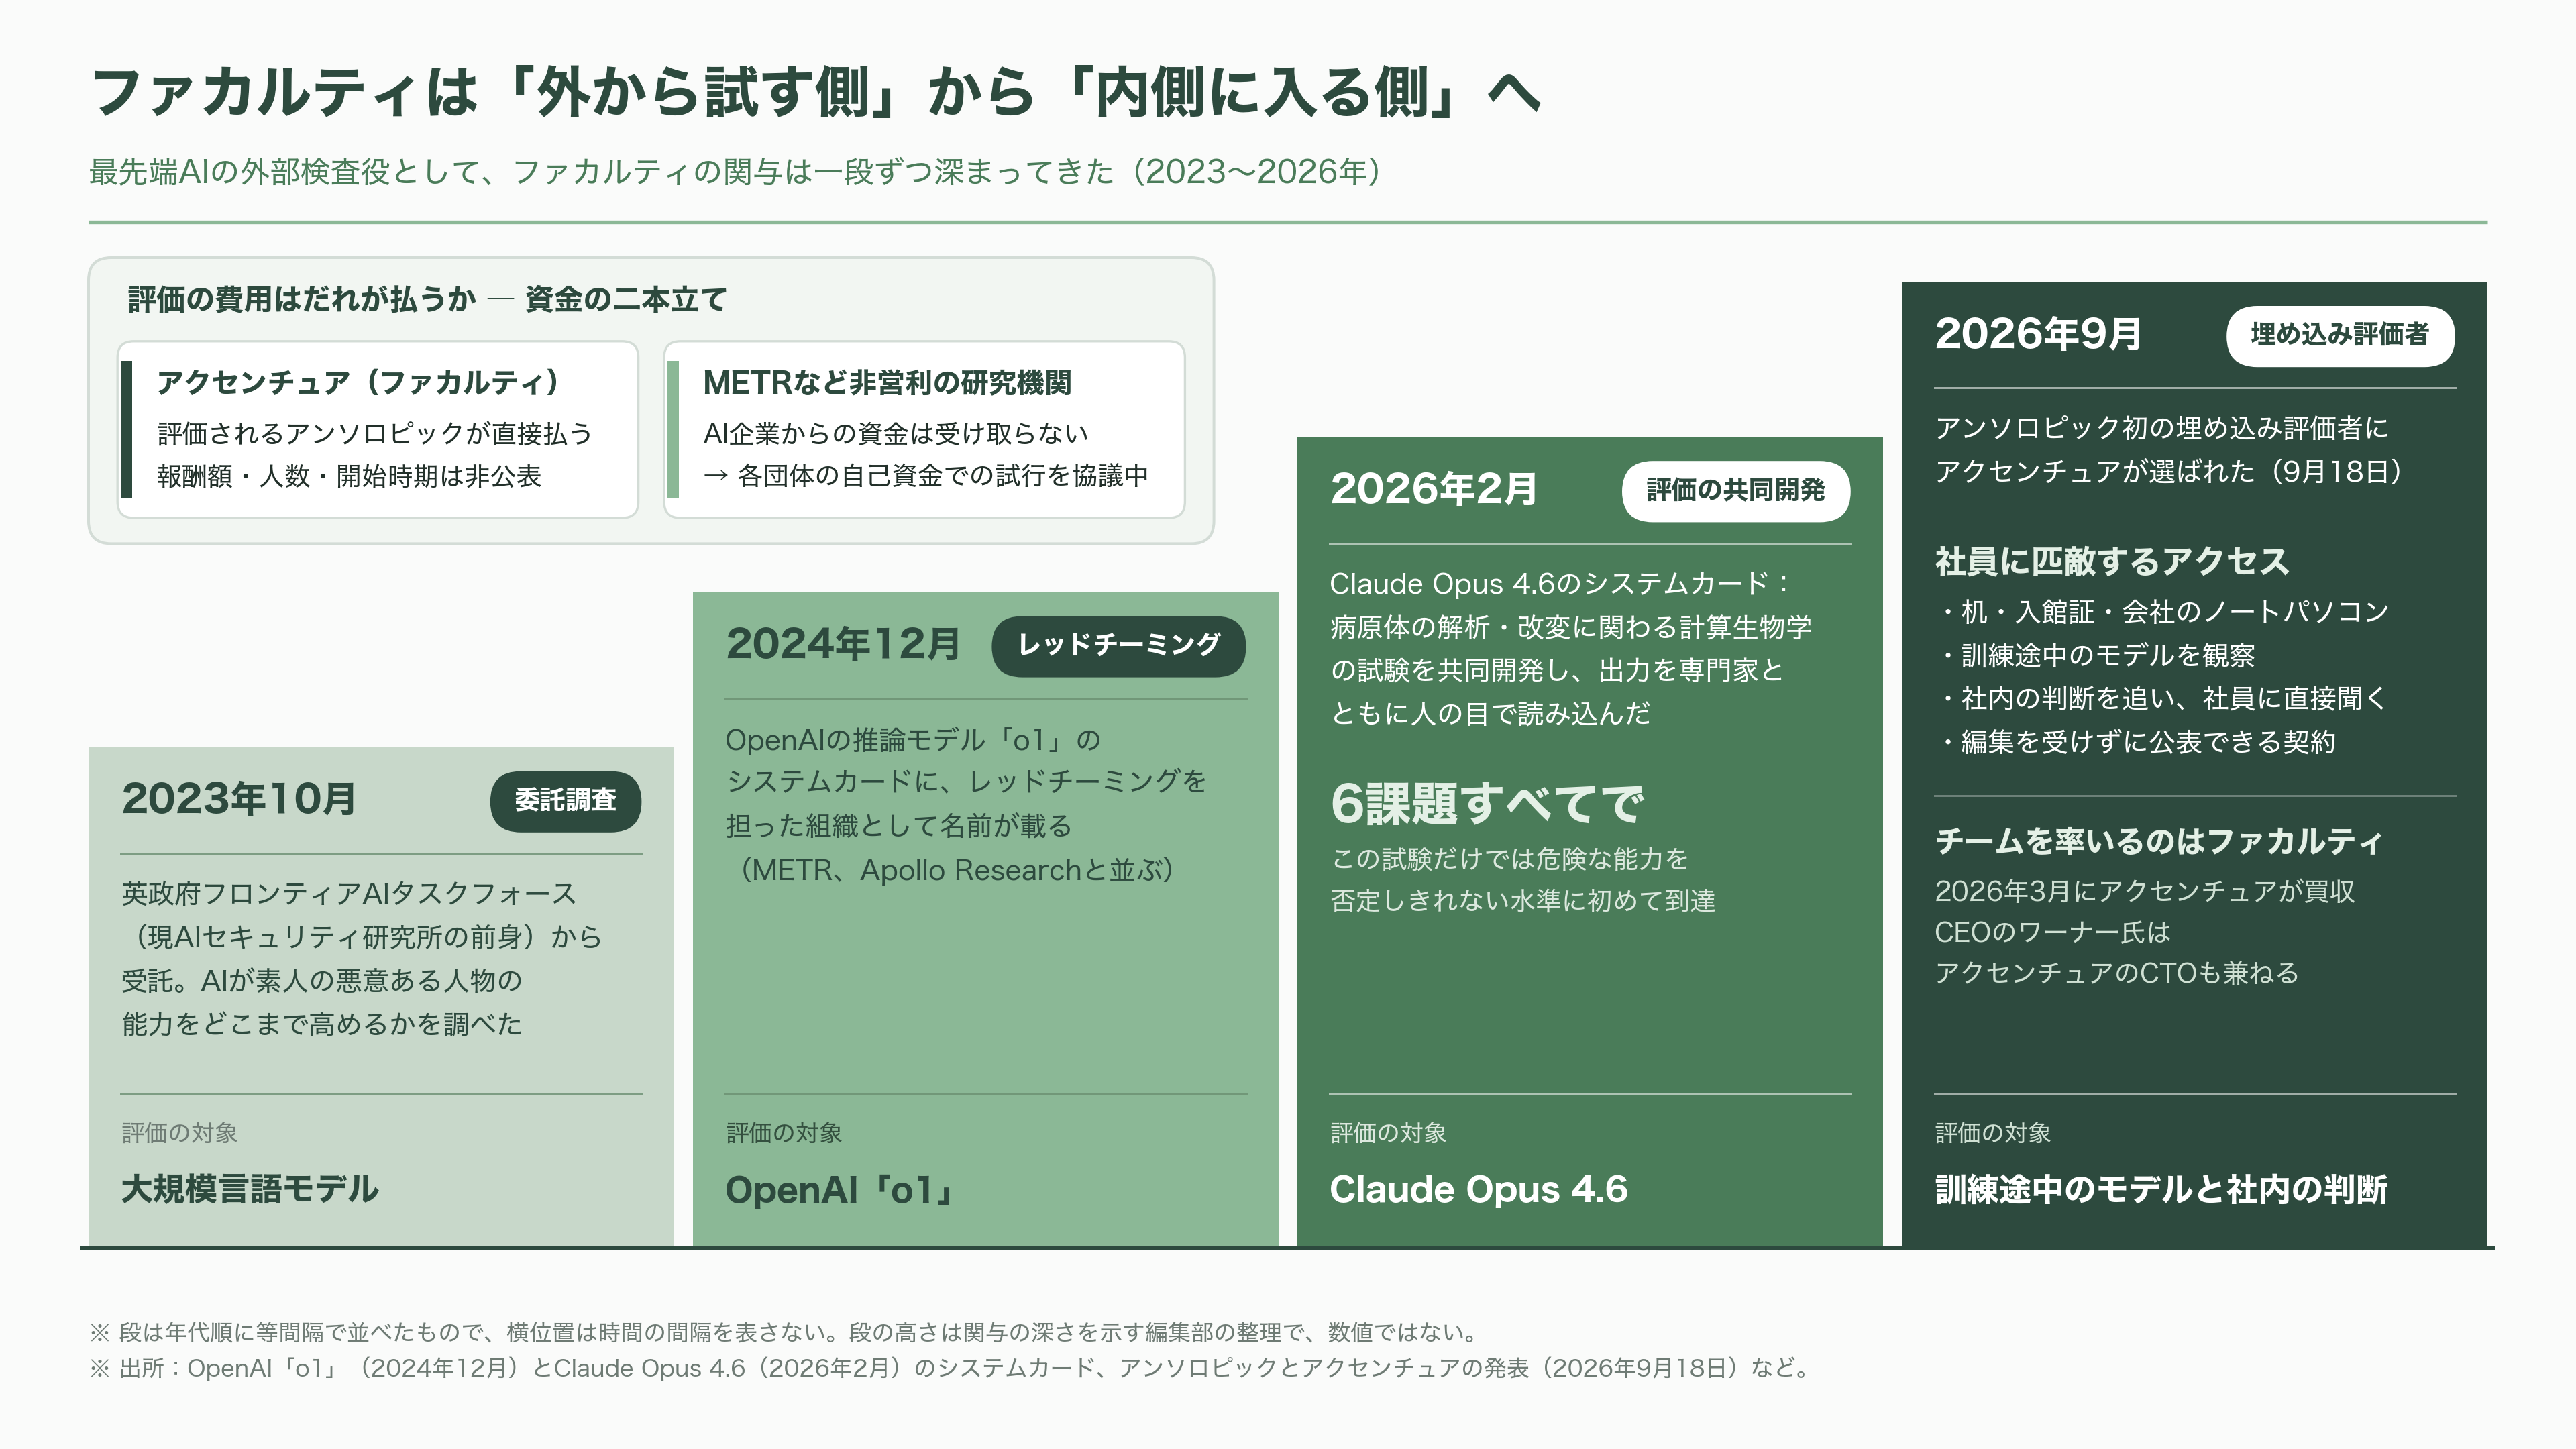2576x1449 pixels.
Task: Click the text OpenAIの推論モデル「o1」の
Action: coord(913,740)
